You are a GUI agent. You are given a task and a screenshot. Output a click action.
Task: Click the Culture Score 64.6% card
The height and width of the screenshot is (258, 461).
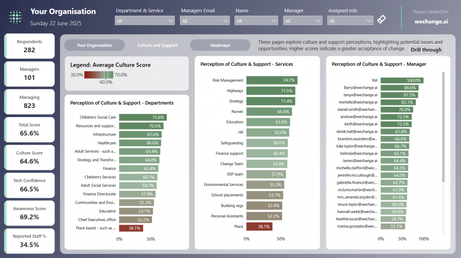(x=29, y=157)
